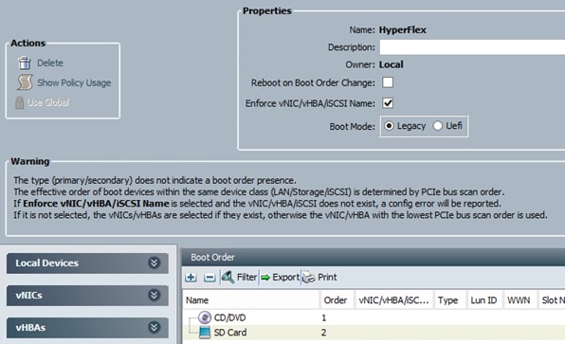Screen dimensions: 565x344
Task: Click the Filter magnifier icon
Action: click(x=228, y=277)
